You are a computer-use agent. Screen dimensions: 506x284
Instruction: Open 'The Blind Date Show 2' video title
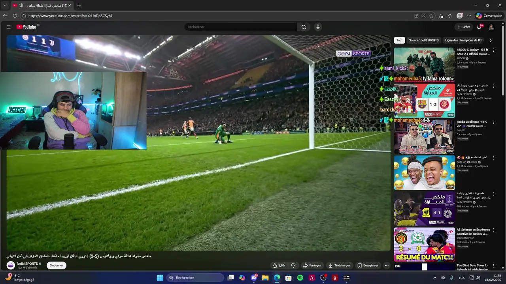click(473, 267)
